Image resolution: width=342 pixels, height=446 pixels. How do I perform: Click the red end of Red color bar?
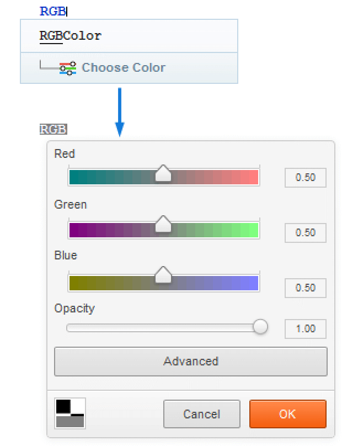tap(253, 177)
